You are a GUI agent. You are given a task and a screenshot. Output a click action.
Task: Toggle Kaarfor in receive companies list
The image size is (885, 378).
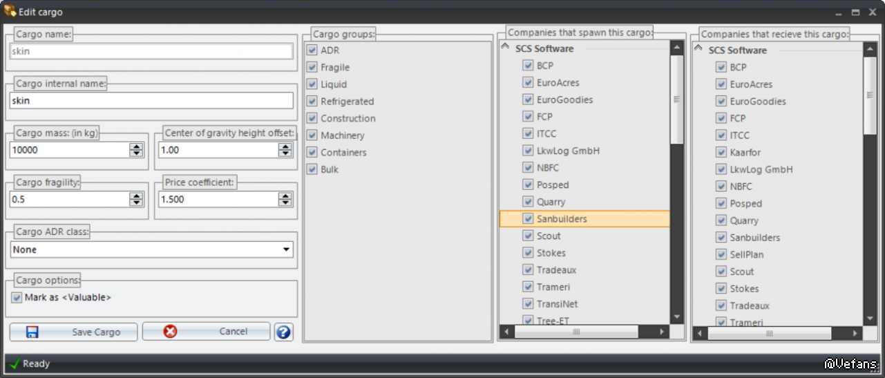click(x=721, y=152)
